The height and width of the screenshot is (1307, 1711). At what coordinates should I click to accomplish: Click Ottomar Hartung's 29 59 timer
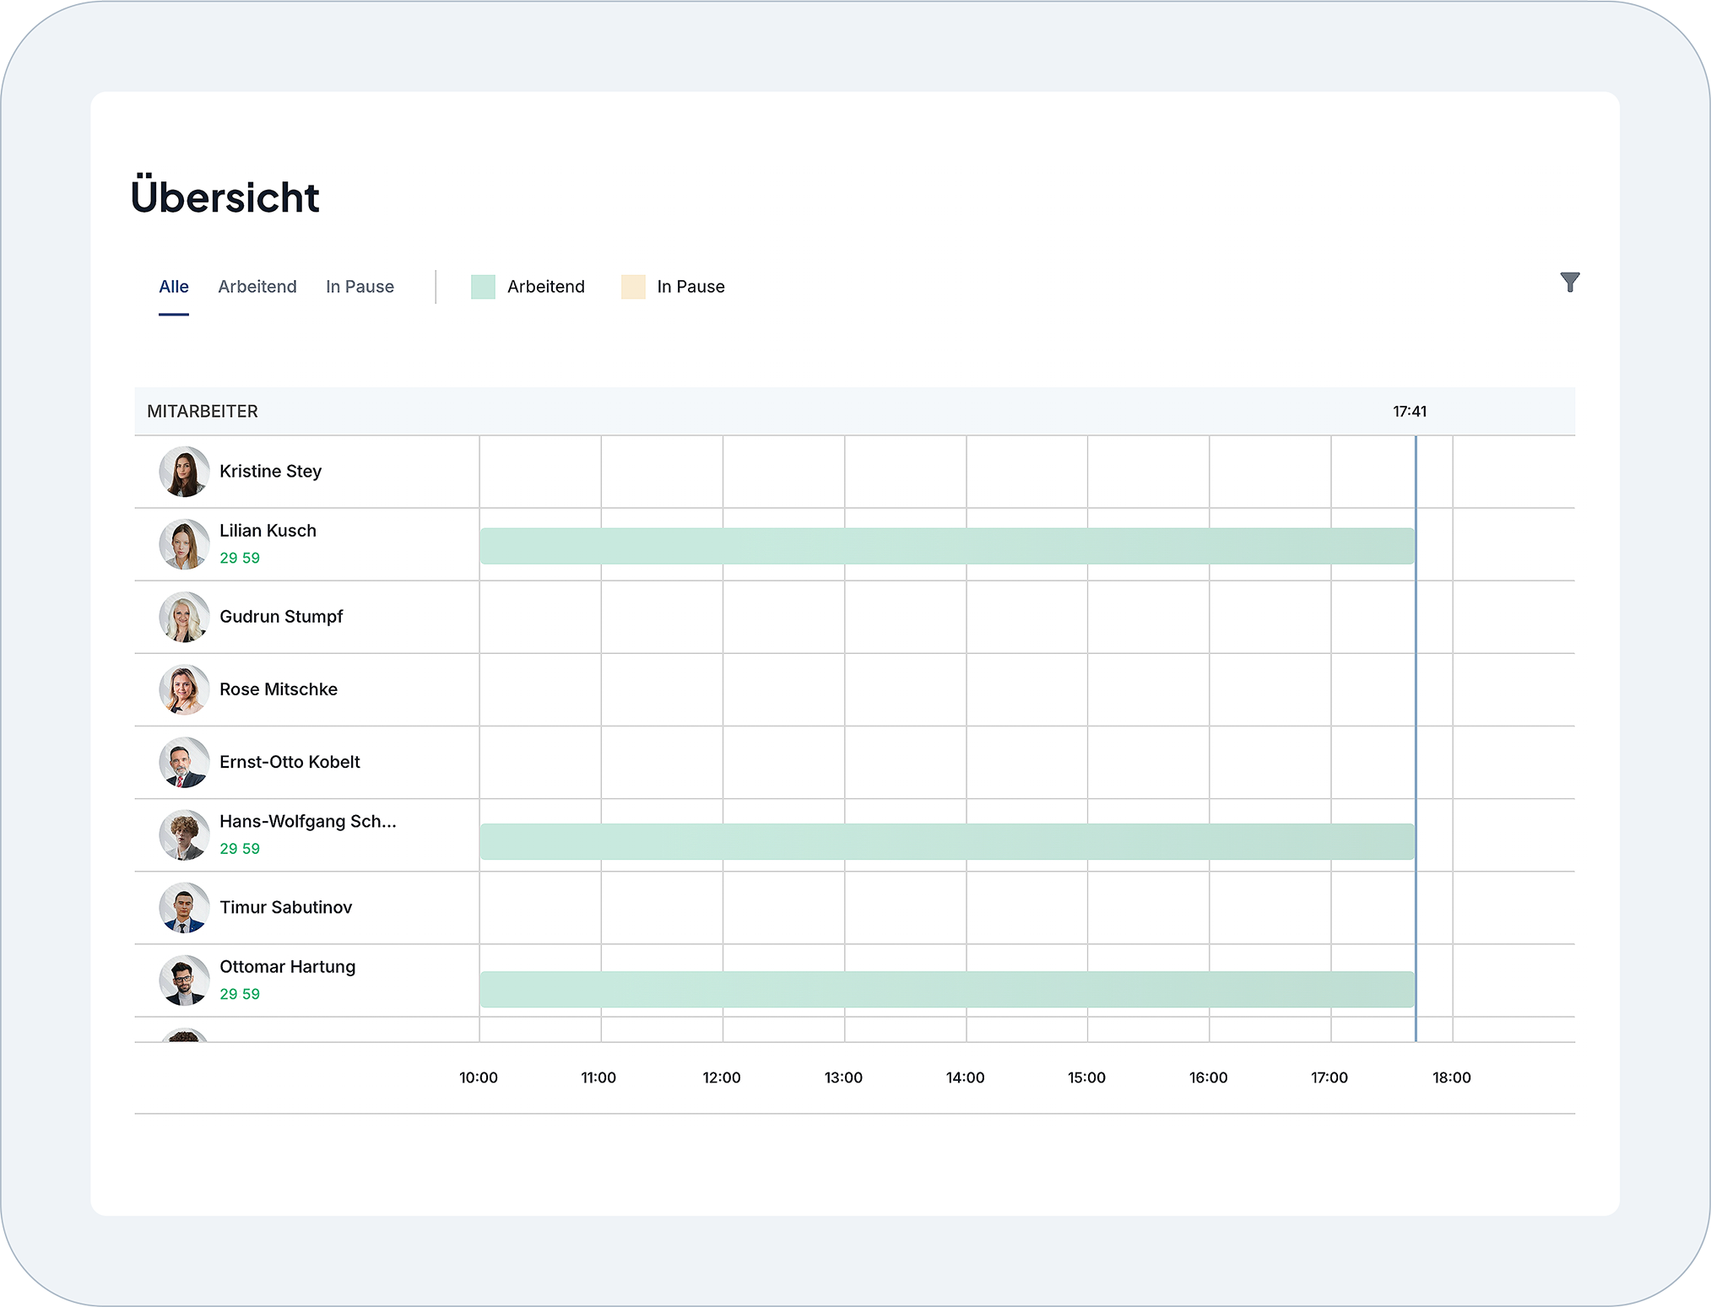[240, 994]
